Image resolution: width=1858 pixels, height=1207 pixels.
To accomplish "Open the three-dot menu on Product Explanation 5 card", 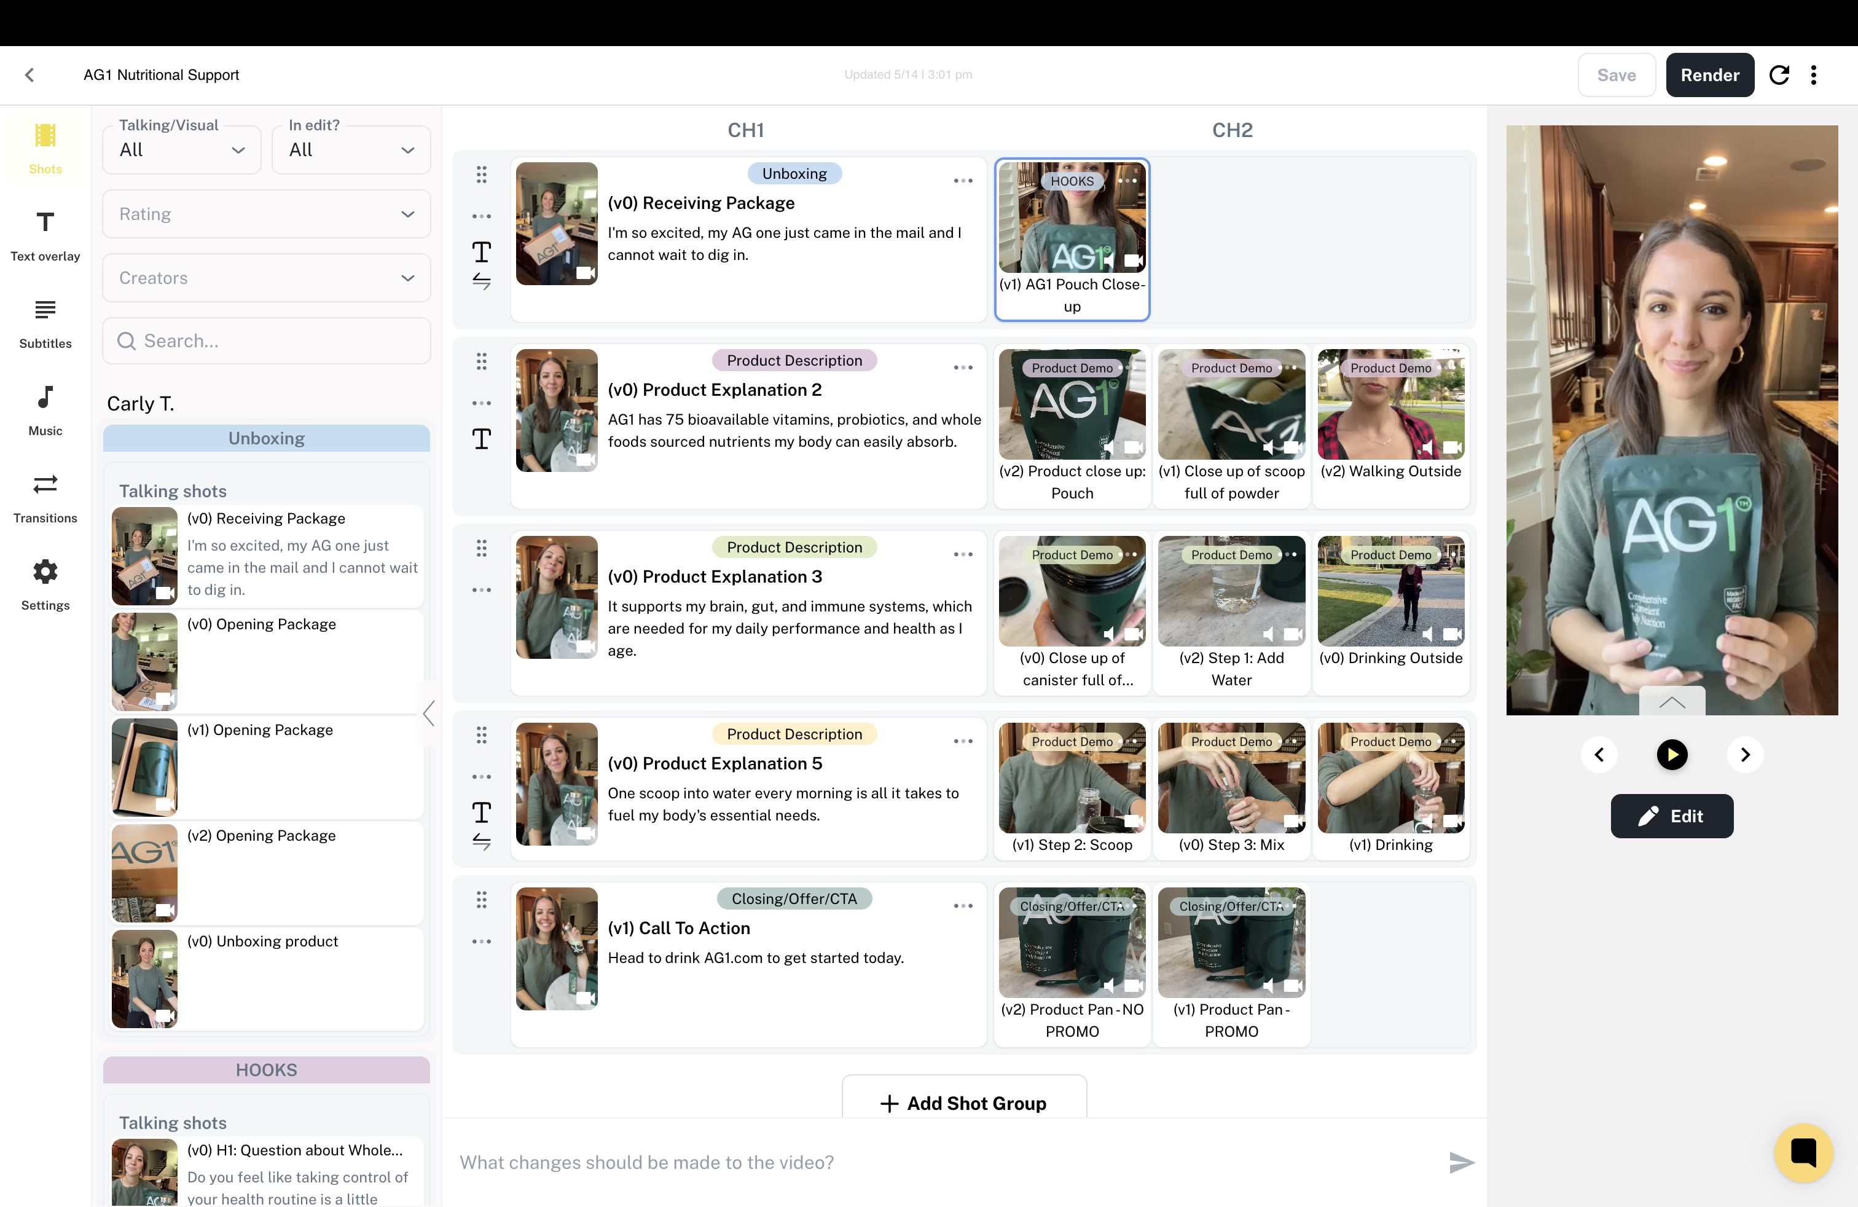I will tap(963, 741).
